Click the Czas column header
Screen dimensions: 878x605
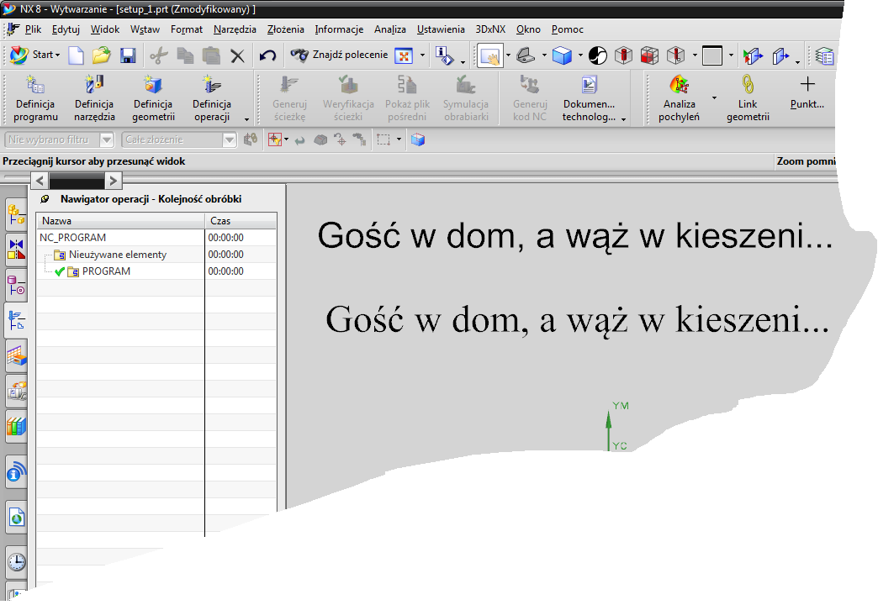tap(241, 221)
